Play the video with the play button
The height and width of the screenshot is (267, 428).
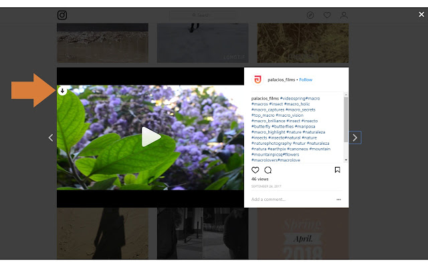(x=150, y=137)
